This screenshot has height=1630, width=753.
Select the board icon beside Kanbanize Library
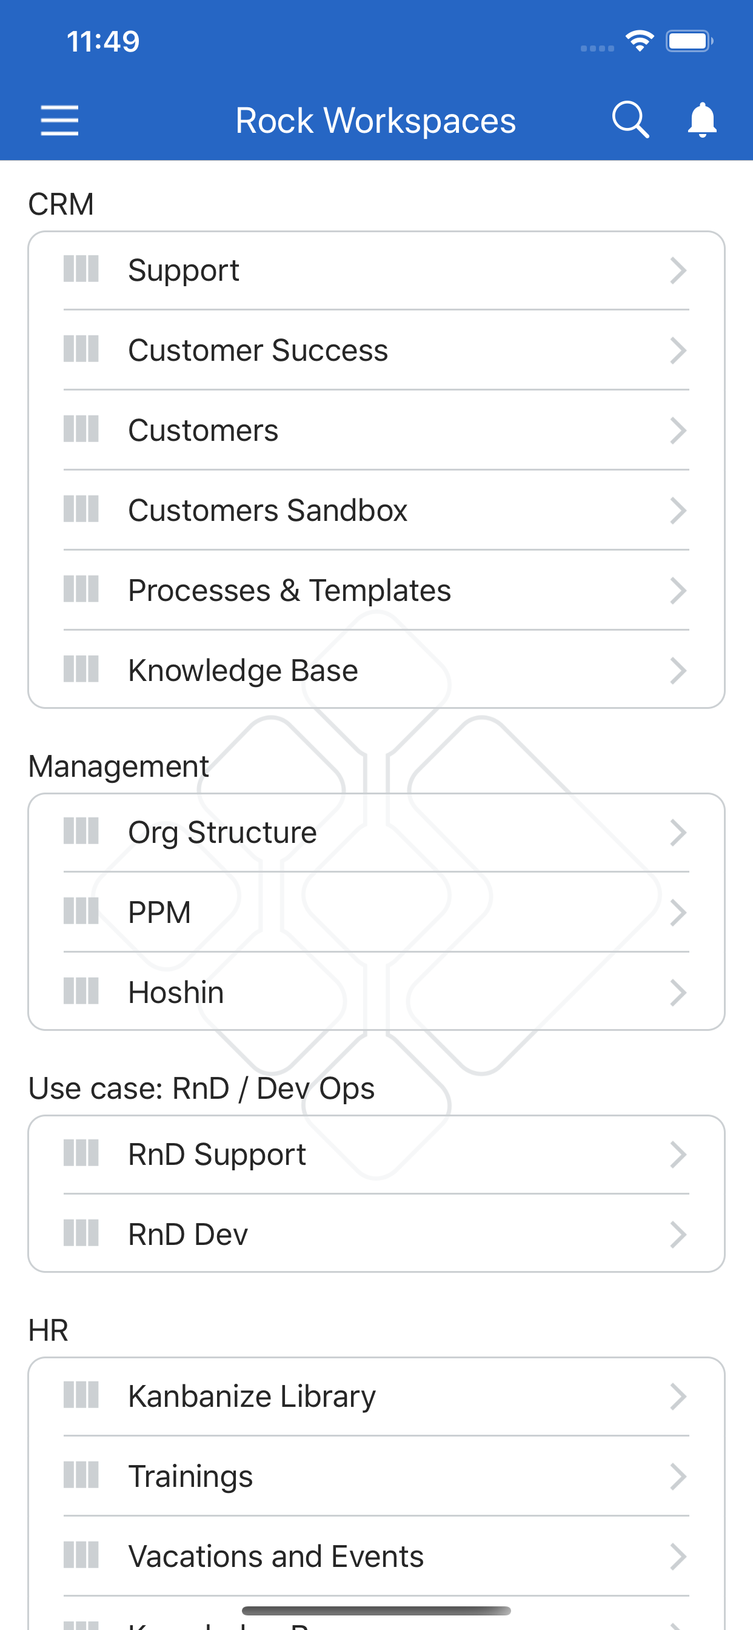(82, 1395)
